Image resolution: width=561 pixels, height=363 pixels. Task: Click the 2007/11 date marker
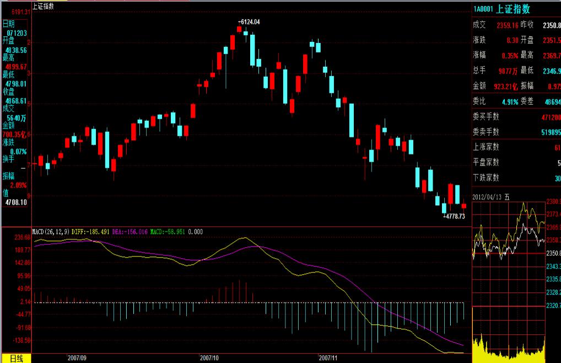pos(328,357)
